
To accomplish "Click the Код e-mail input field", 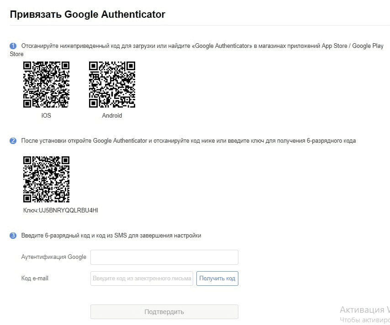I will [142, 279].
